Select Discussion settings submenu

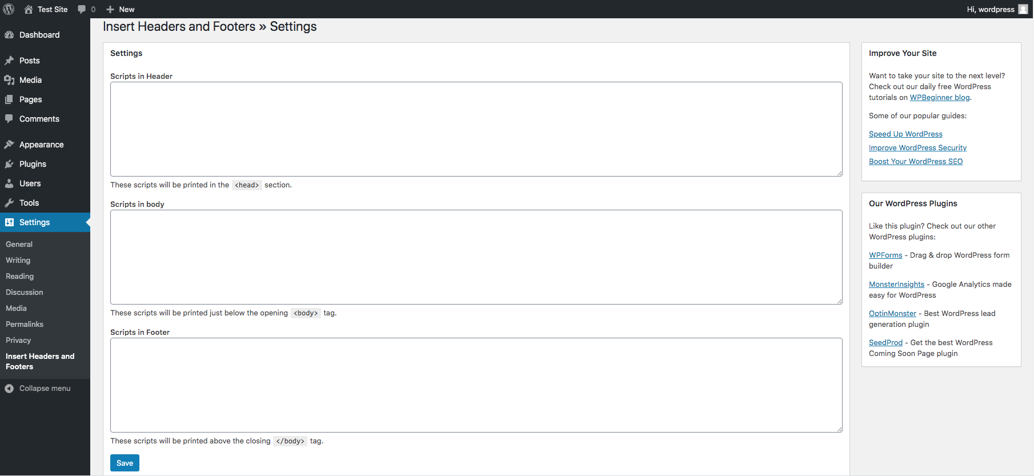(24, 292)
